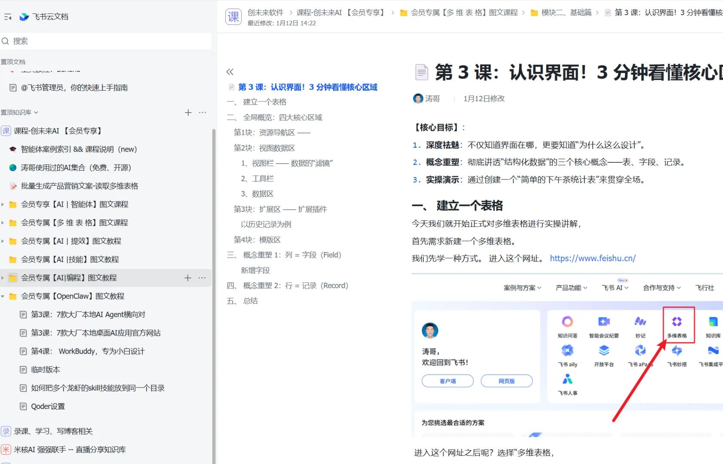Jump to outline item 第2块：视图数据区

click(x=264, y=148)
